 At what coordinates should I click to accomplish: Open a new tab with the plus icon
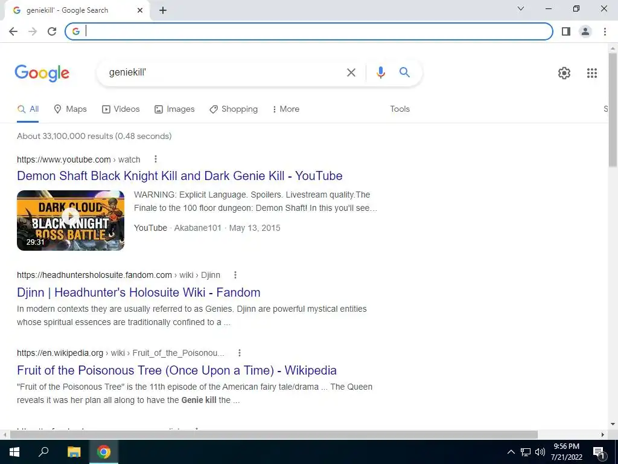[163, 11]
